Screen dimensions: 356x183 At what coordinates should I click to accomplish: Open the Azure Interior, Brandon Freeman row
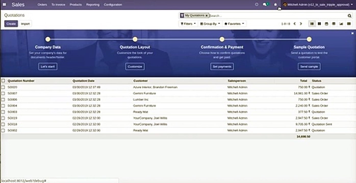(x=178, y=87)
